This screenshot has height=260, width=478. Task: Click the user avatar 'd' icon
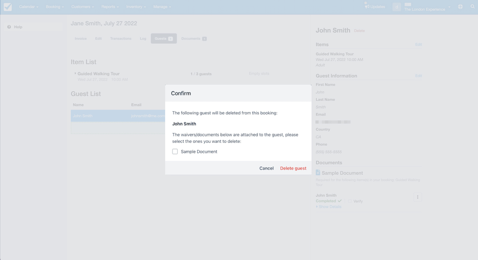pyautogui.click(x=397, y=7)
